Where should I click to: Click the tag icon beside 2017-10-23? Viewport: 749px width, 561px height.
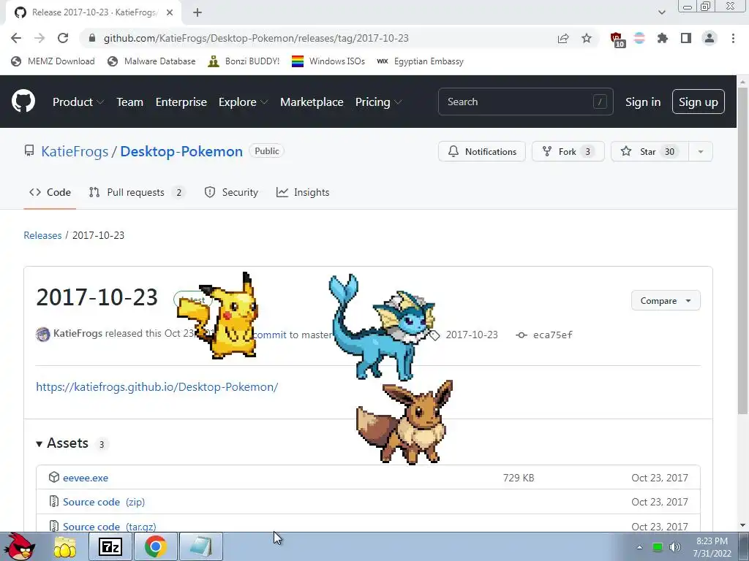pyautogui.click(x=434, y=335)
